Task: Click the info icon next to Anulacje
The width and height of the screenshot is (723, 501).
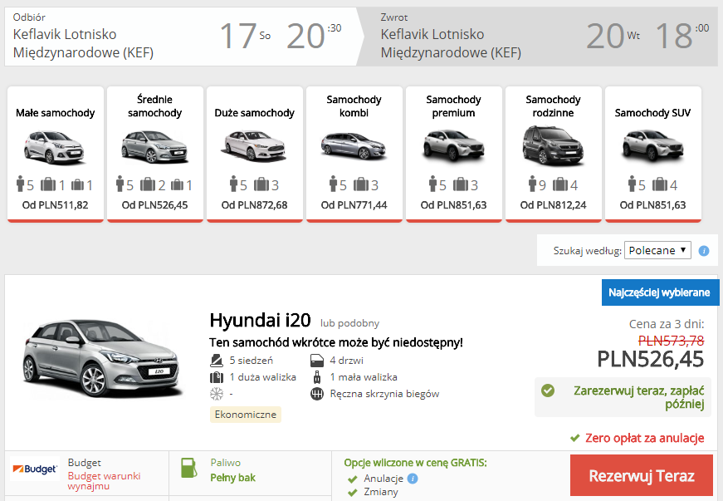Action: [x=413, y=479]
